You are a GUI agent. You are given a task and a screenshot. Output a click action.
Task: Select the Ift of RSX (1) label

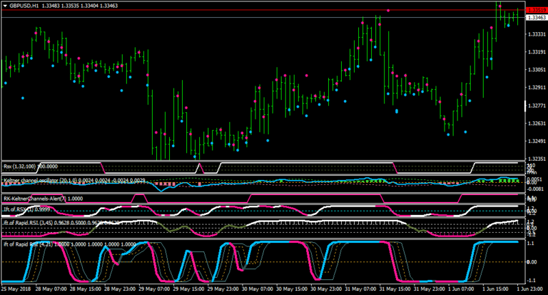coord(18,210)
